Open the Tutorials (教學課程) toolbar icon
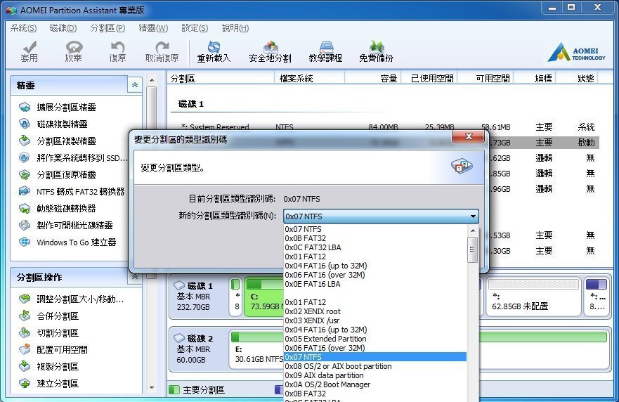 (325, 52)
